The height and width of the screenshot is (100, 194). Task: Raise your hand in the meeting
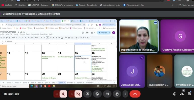point(117,94)
